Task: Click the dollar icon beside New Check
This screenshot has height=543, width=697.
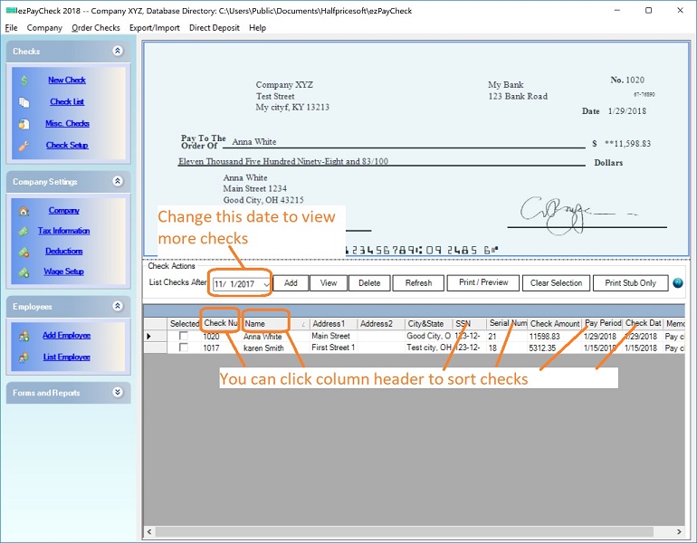Action: click(x=24, y=81)
